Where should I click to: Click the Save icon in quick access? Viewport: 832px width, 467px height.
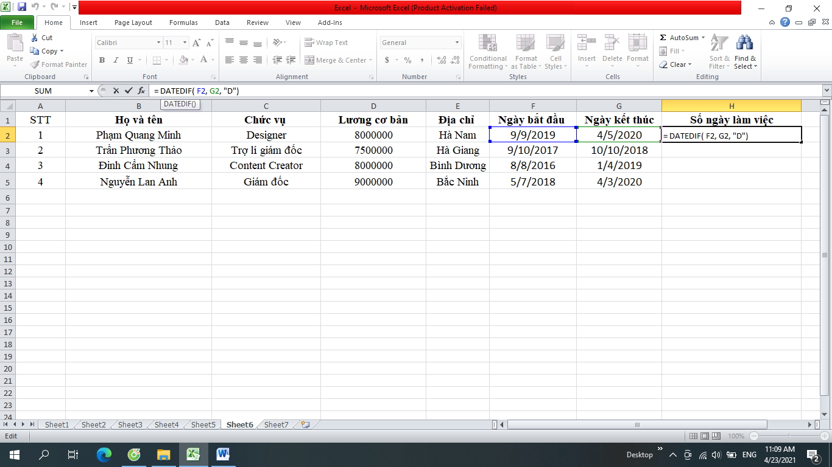coord(22,7)
